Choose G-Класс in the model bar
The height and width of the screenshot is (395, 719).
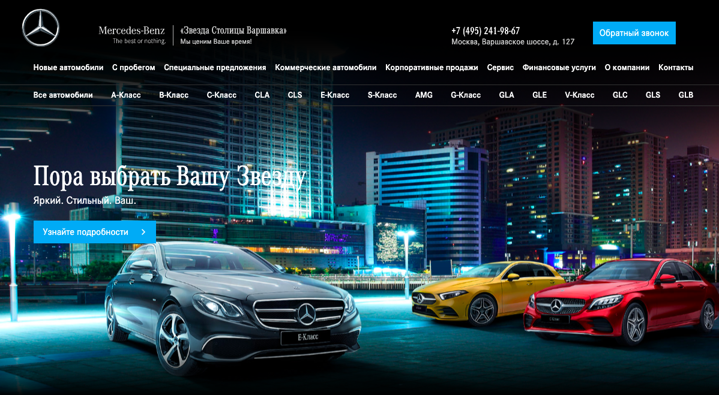pos(466,95)
